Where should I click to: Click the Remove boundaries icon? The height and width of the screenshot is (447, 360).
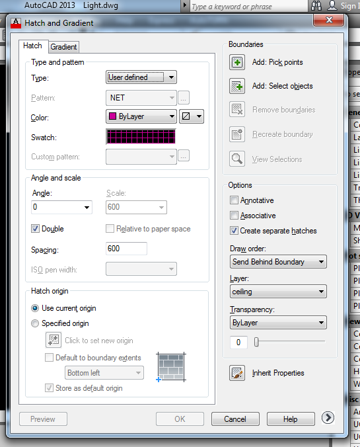pos(237,110)
